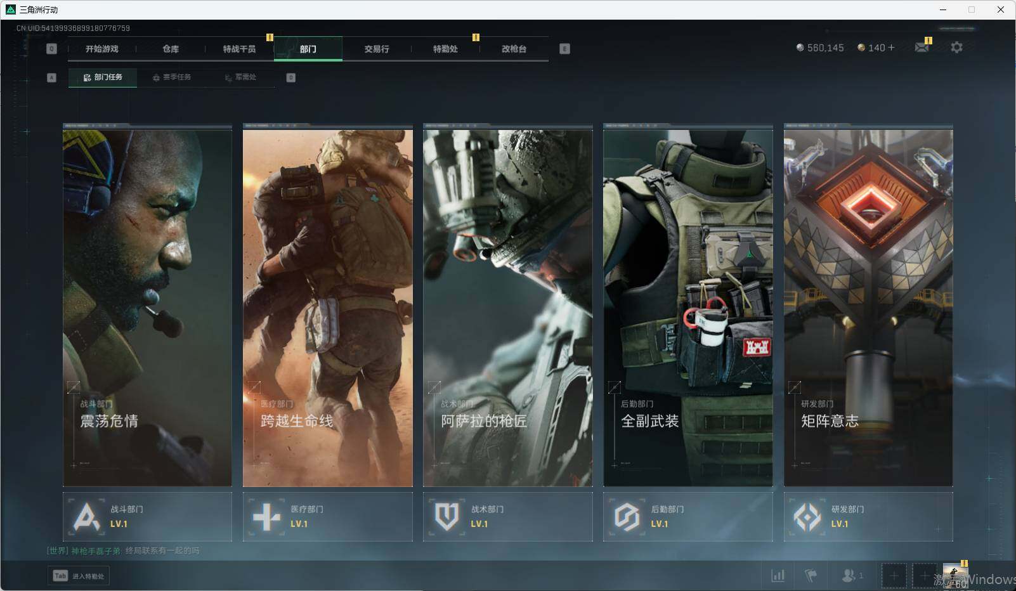Click the CN UID text
Image resolution: width=1016 pixels, height=591 pixels.
click(x=73, y=28)
